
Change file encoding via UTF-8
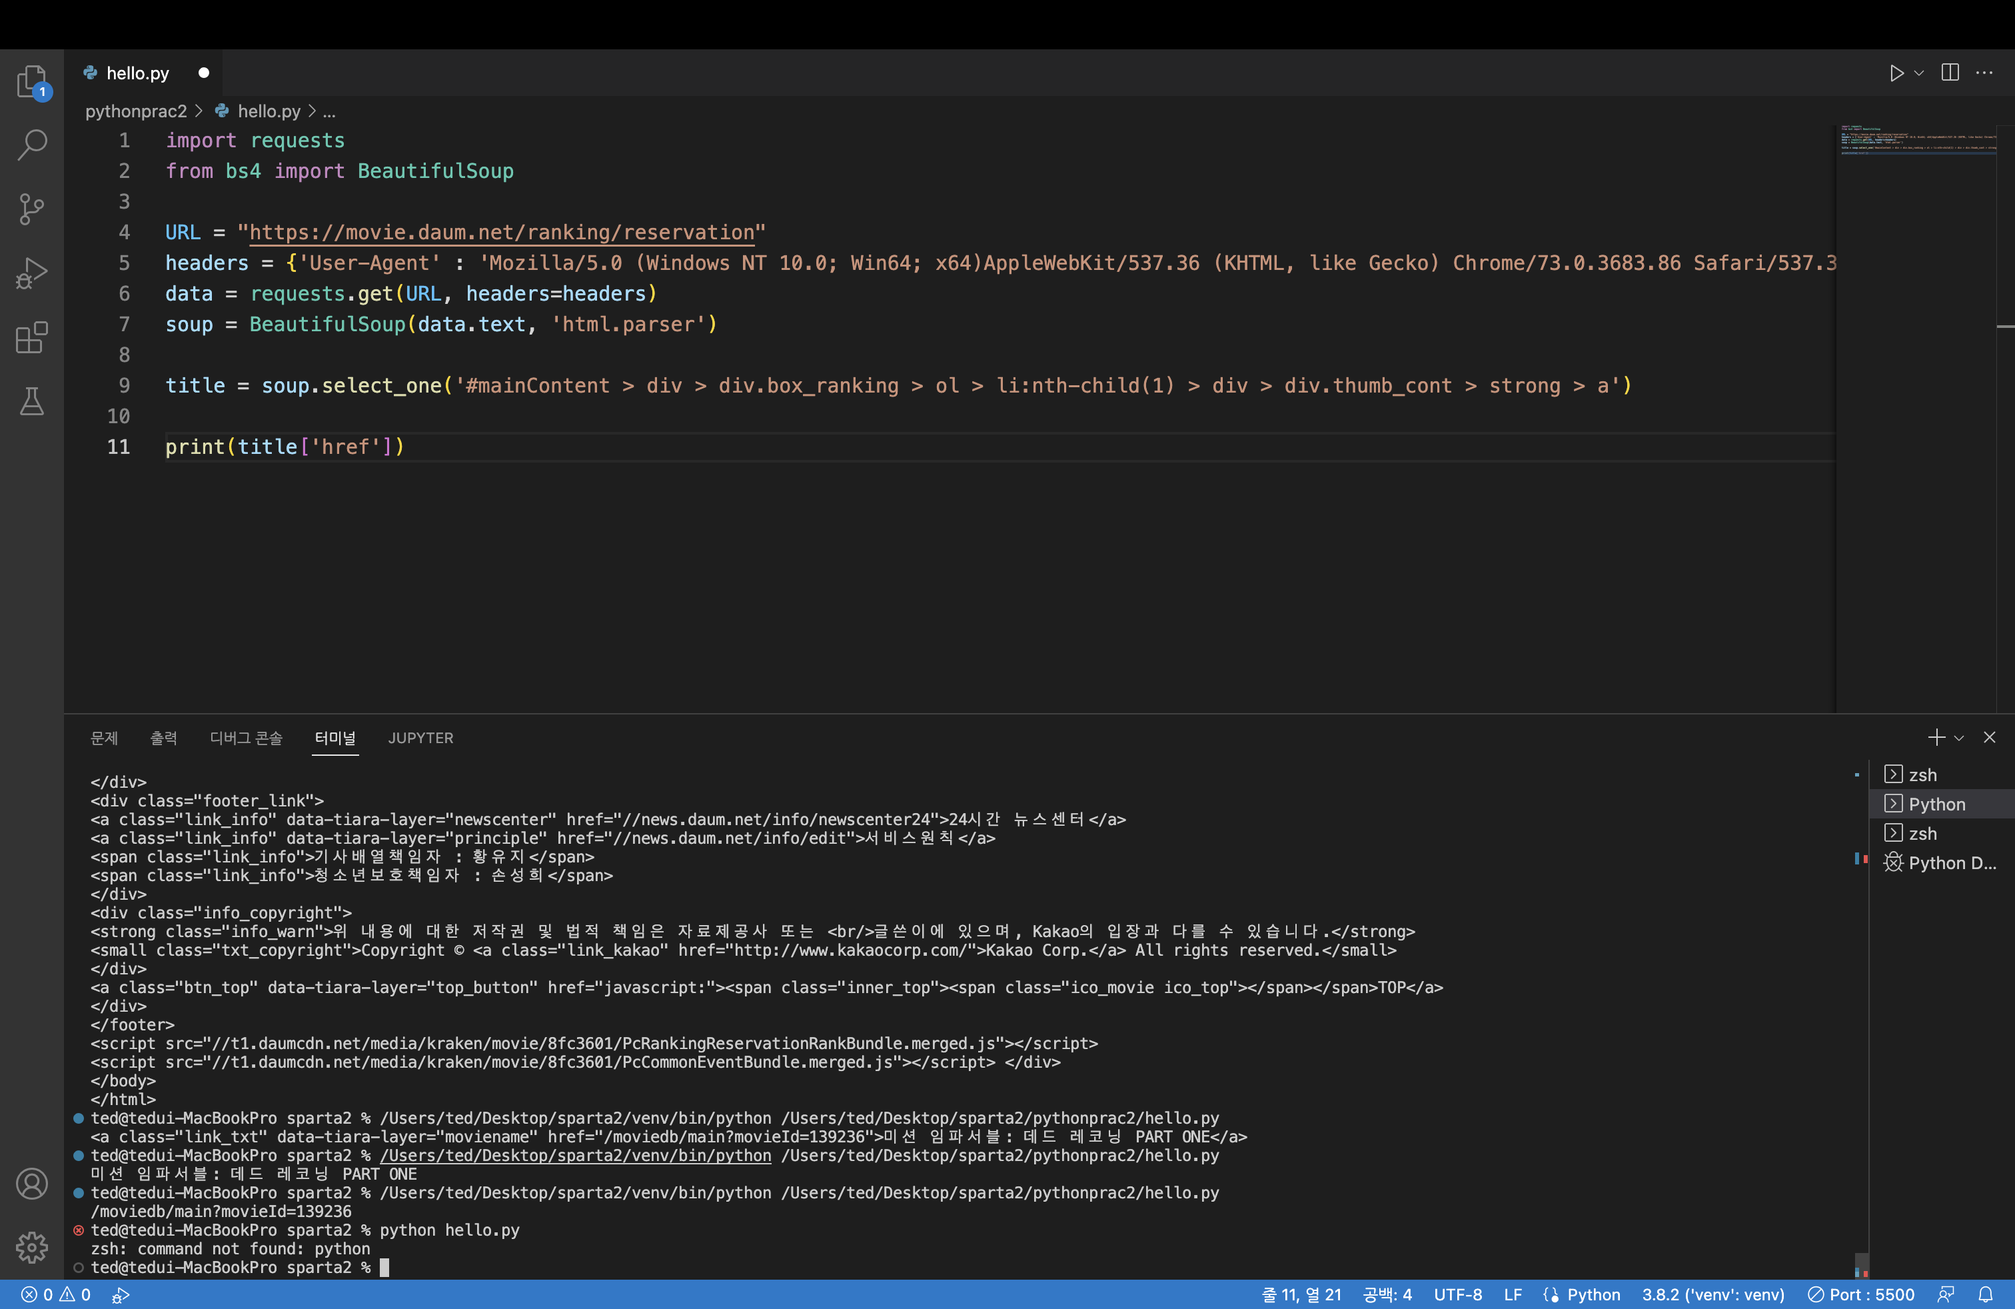click(1458, 1294)
